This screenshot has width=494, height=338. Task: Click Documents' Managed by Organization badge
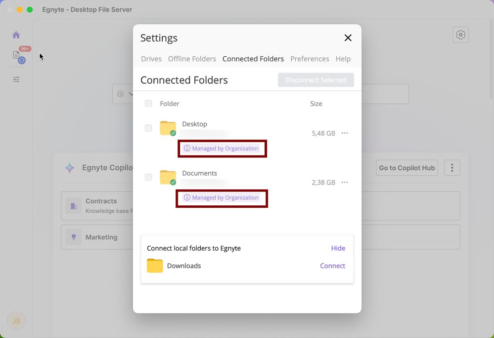point(222,197)
